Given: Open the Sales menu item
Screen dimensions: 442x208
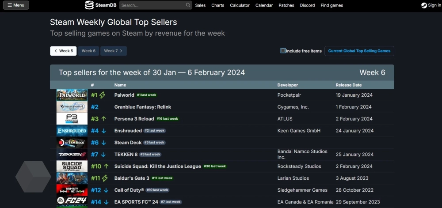Looking at the screenshot, I should (200, 5).
